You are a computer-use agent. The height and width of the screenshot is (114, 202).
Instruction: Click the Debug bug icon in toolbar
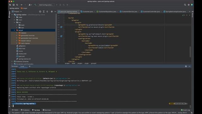coord(60,5)
